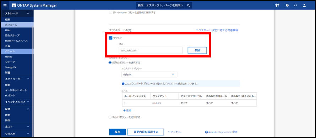
Task: Click the plus icon next to 追加
Action: (124, 110)
